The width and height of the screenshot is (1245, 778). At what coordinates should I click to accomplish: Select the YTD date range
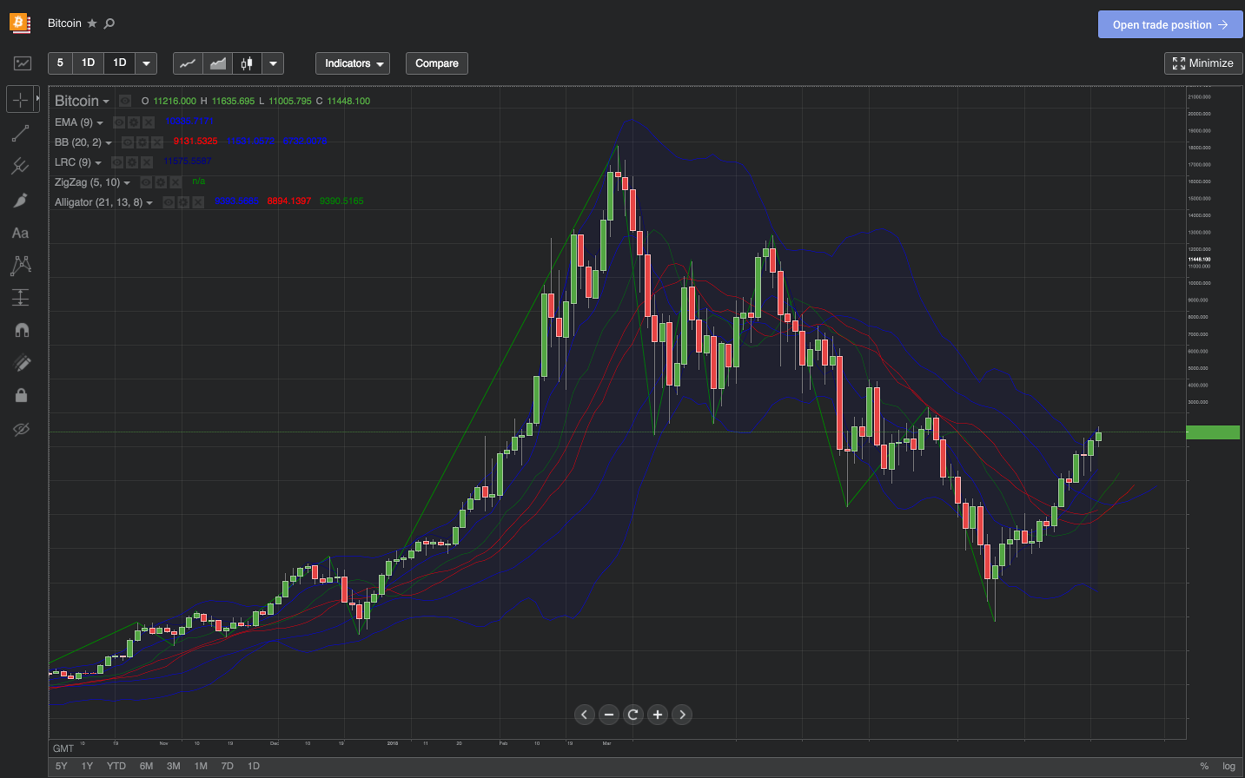click(116, 766)
